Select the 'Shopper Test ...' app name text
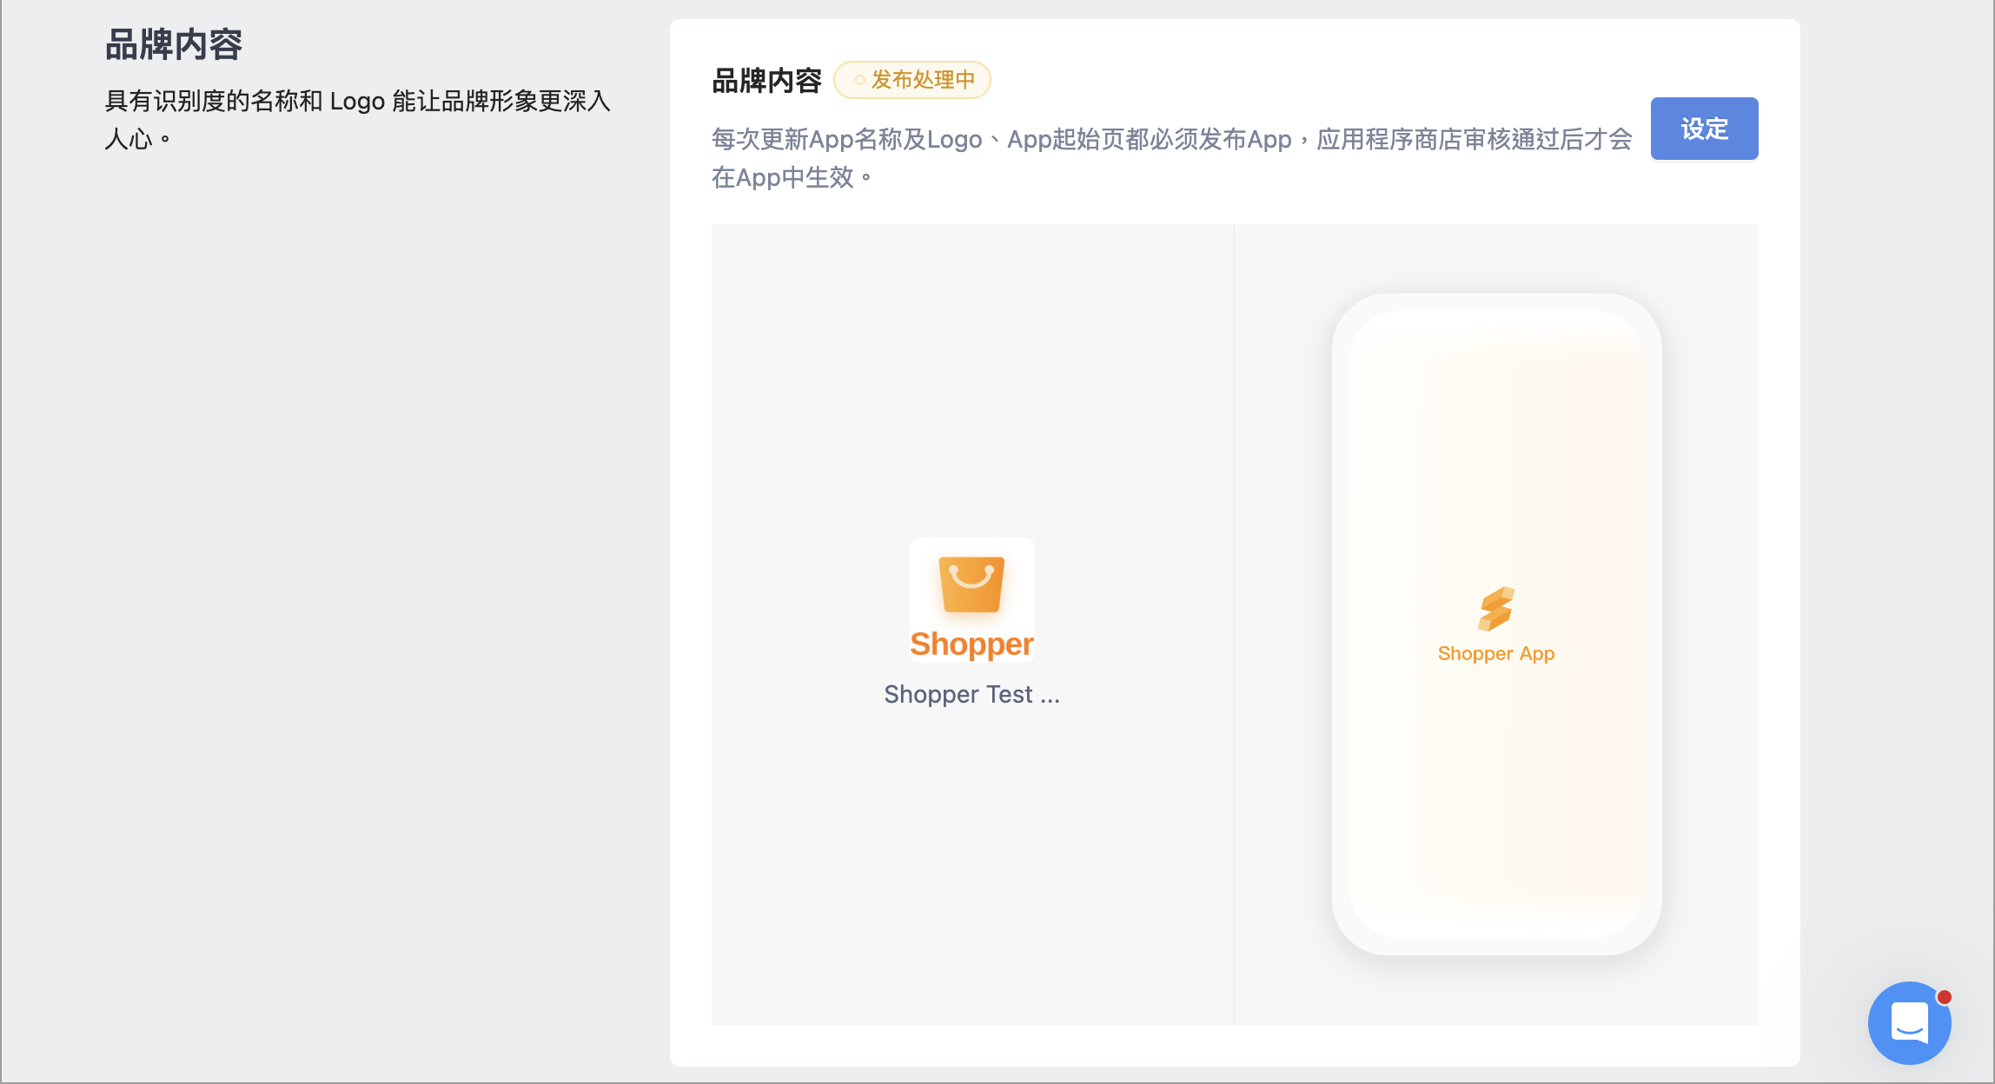Screen dimensions: 1995x1084 point(971,694)
